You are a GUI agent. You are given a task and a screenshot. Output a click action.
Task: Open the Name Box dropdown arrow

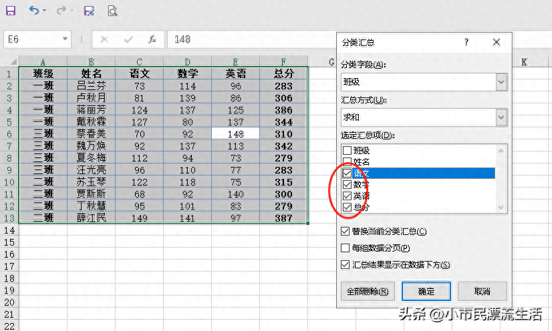click(65, 39)
